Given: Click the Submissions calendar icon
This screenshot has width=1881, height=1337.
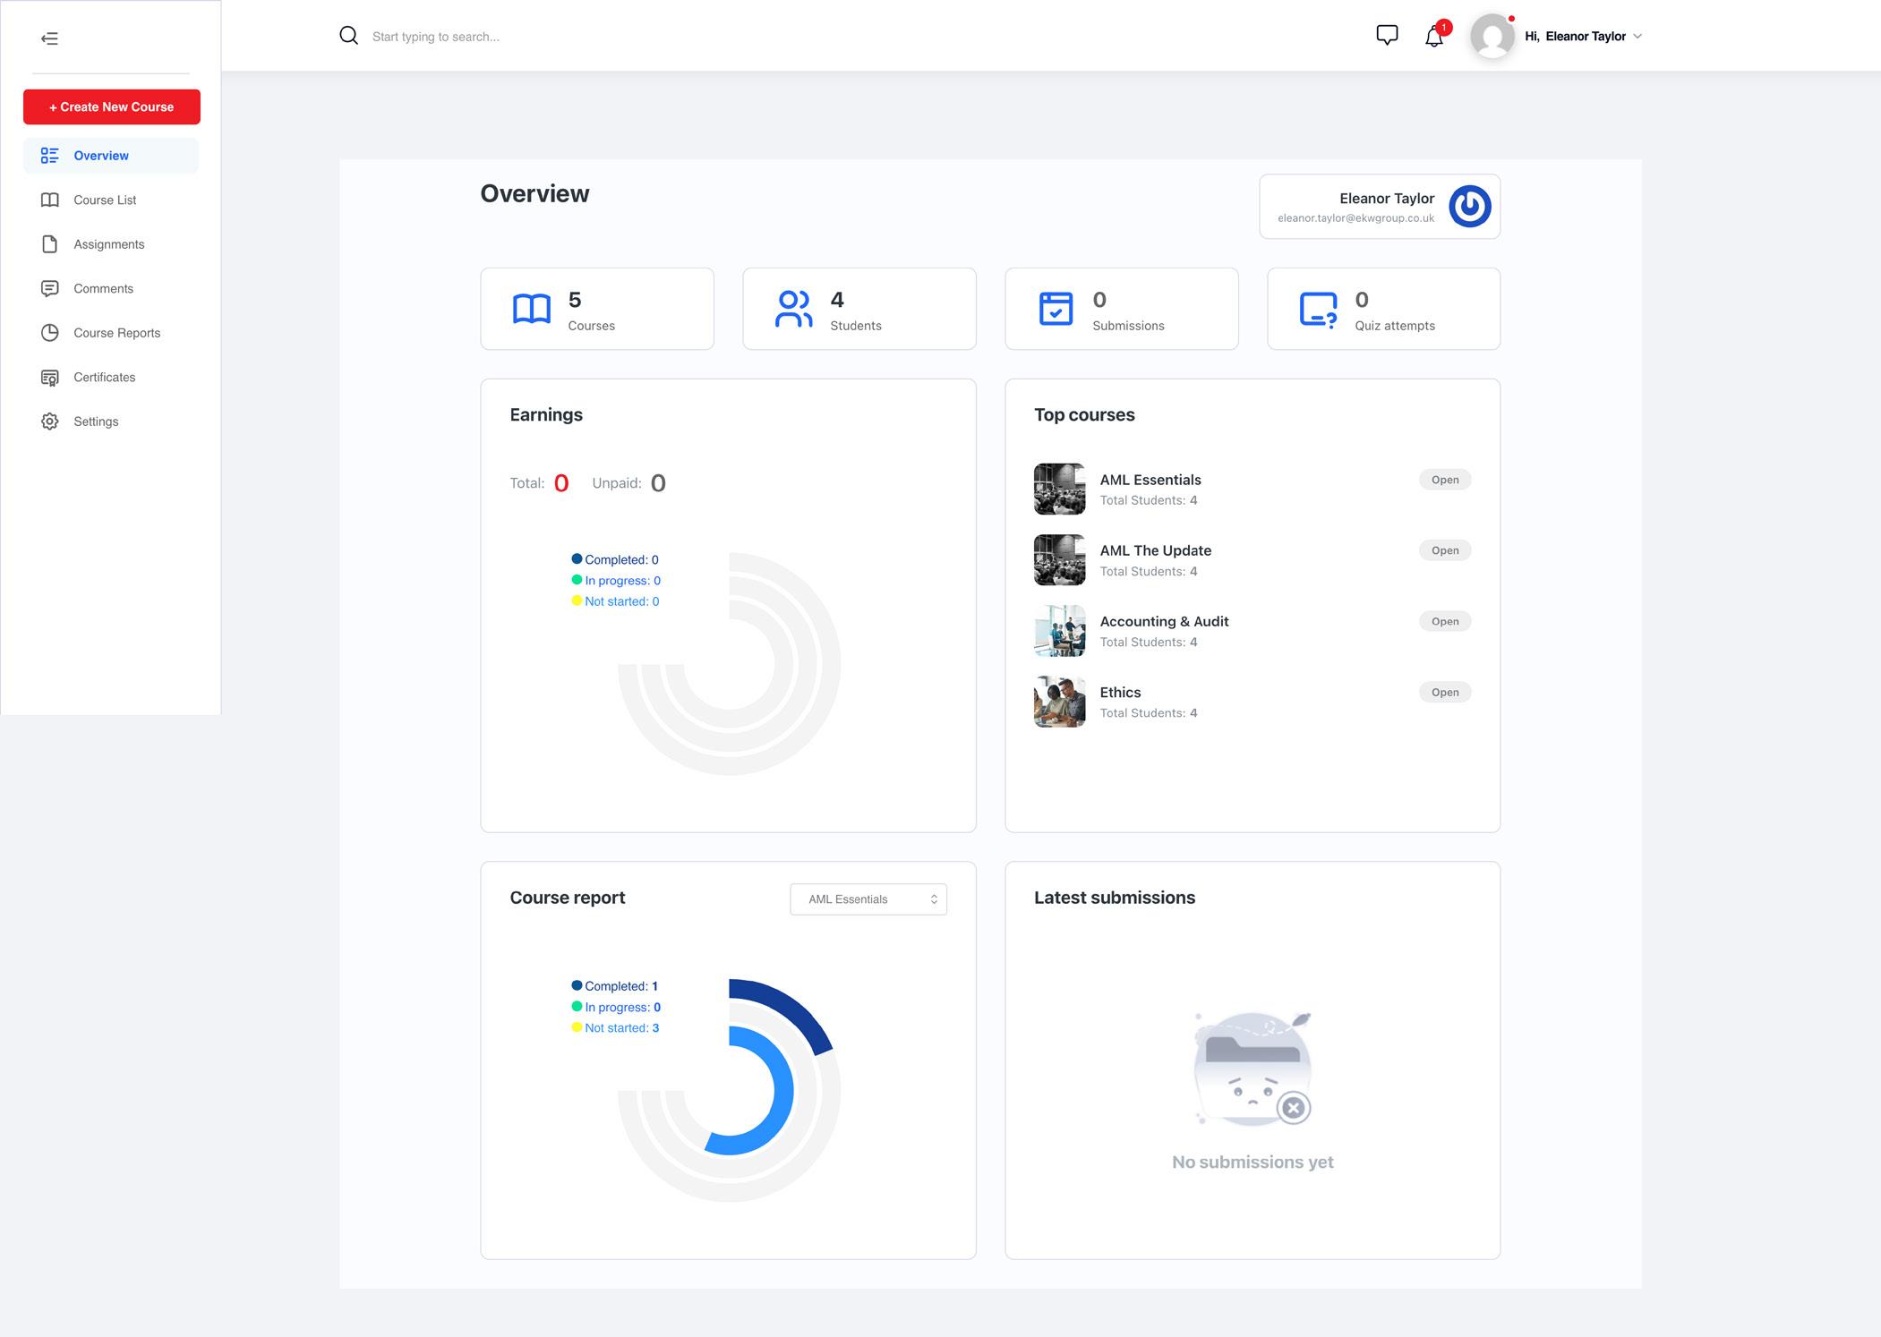Looking at the screenshot, I should tap(1056, 309).
